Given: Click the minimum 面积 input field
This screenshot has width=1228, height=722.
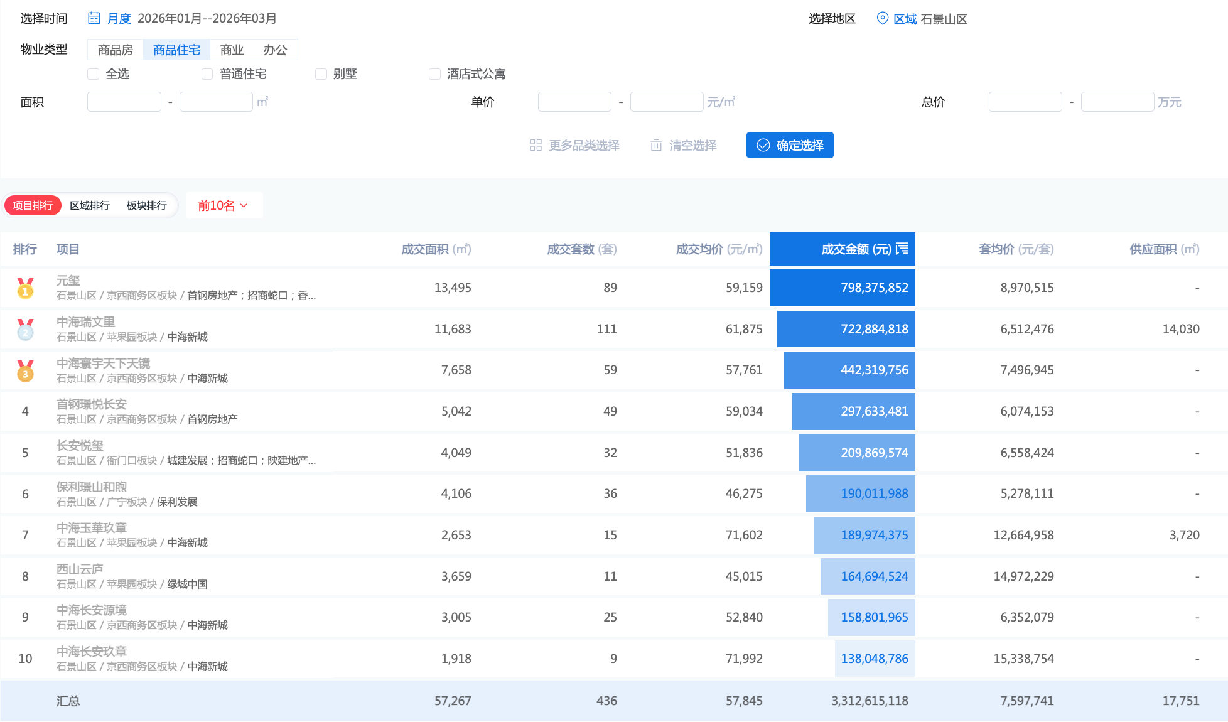Looking at the screenshot, I should pos(124,102).
